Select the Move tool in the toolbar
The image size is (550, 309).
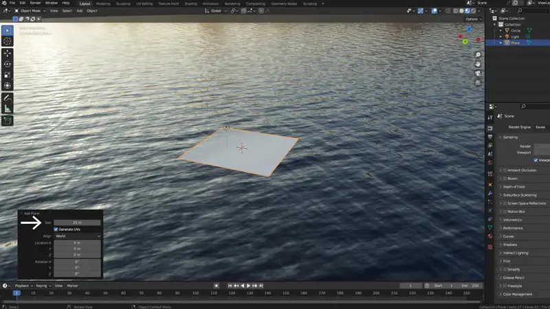point(8,52)
